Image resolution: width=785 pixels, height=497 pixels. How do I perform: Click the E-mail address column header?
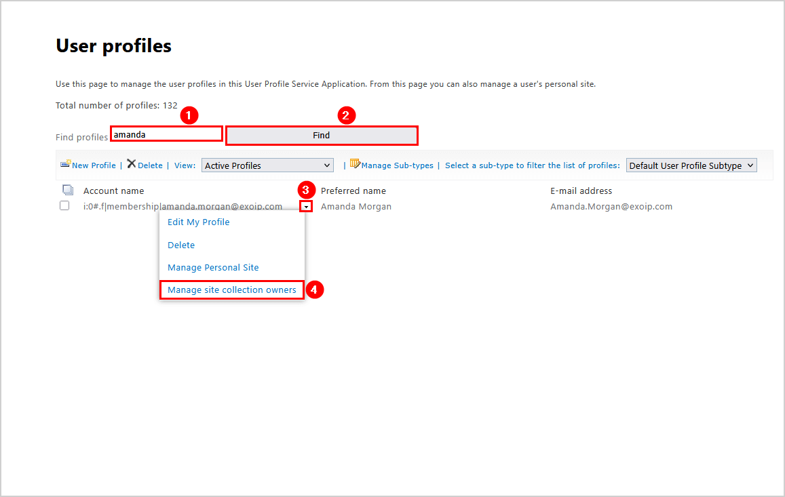click(x=581, y=191)
